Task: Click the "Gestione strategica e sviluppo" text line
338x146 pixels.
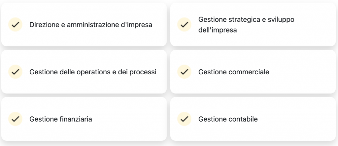Action: click(246, 19)
